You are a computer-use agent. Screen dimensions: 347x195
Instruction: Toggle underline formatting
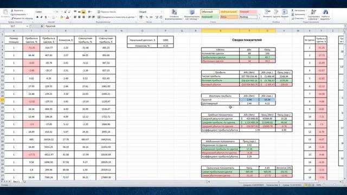tap(46, 17)
